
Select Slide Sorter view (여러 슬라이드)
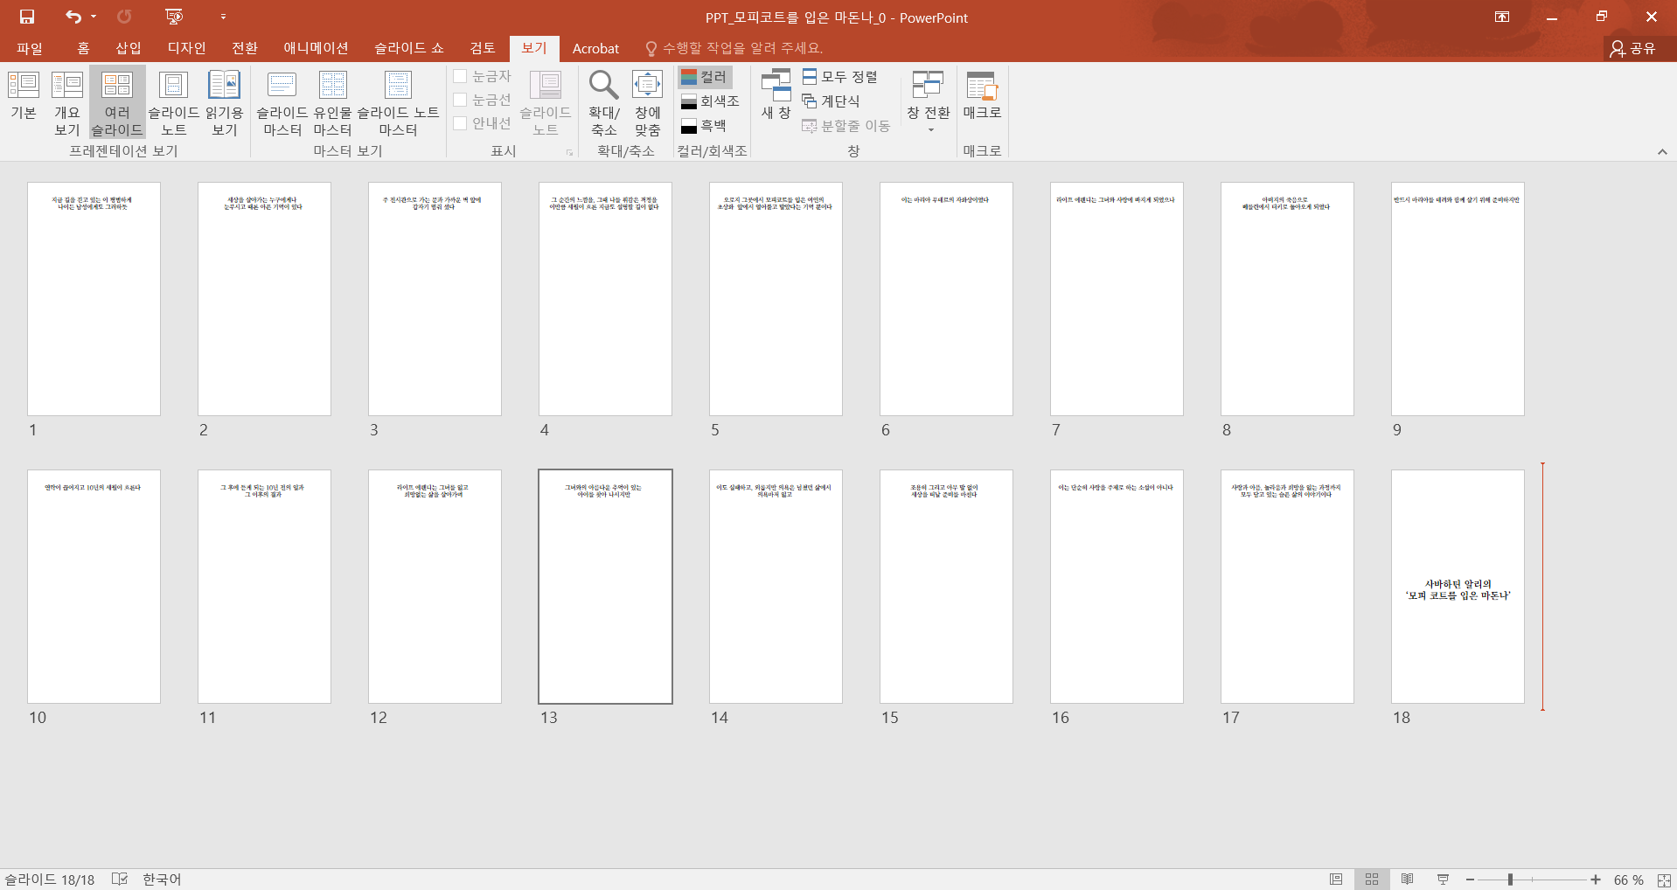coord(117,104)
